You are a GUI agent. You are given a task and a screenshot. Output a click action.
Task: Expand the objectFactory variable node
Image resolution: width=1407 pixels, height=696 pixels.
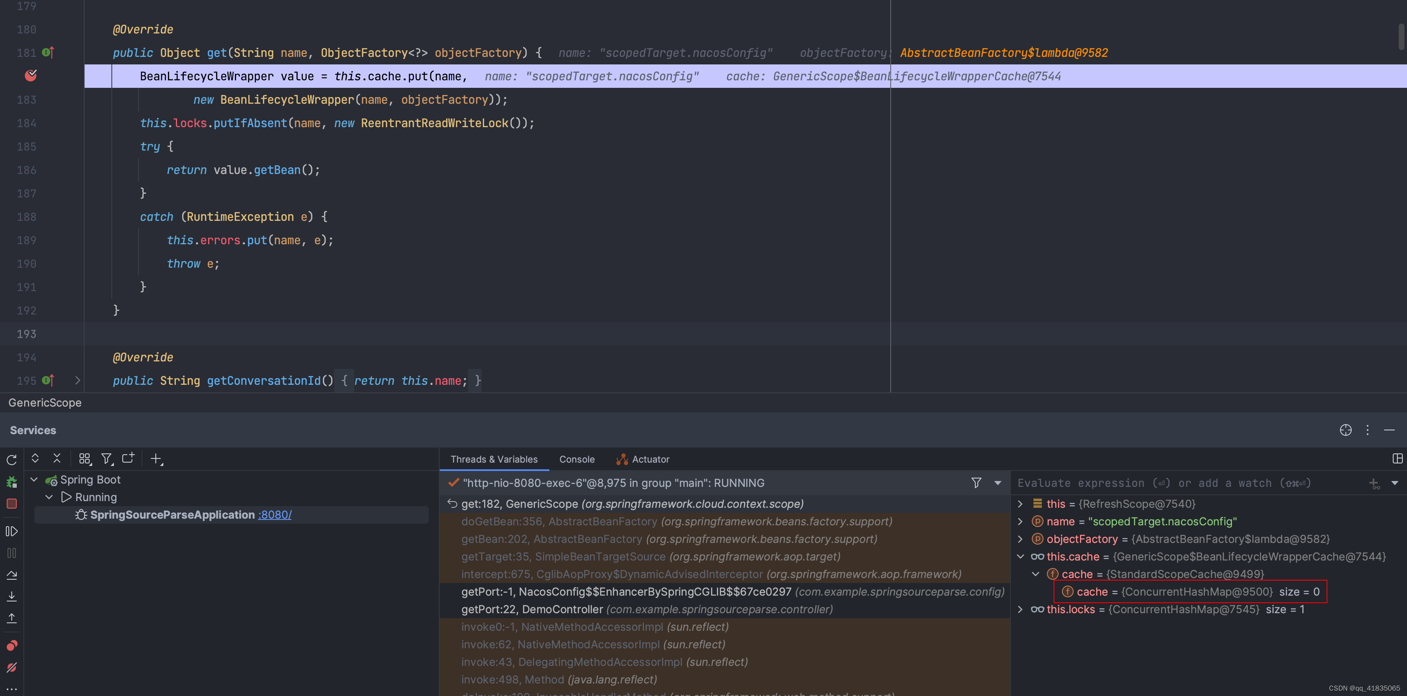click(x=1019, y=538)
